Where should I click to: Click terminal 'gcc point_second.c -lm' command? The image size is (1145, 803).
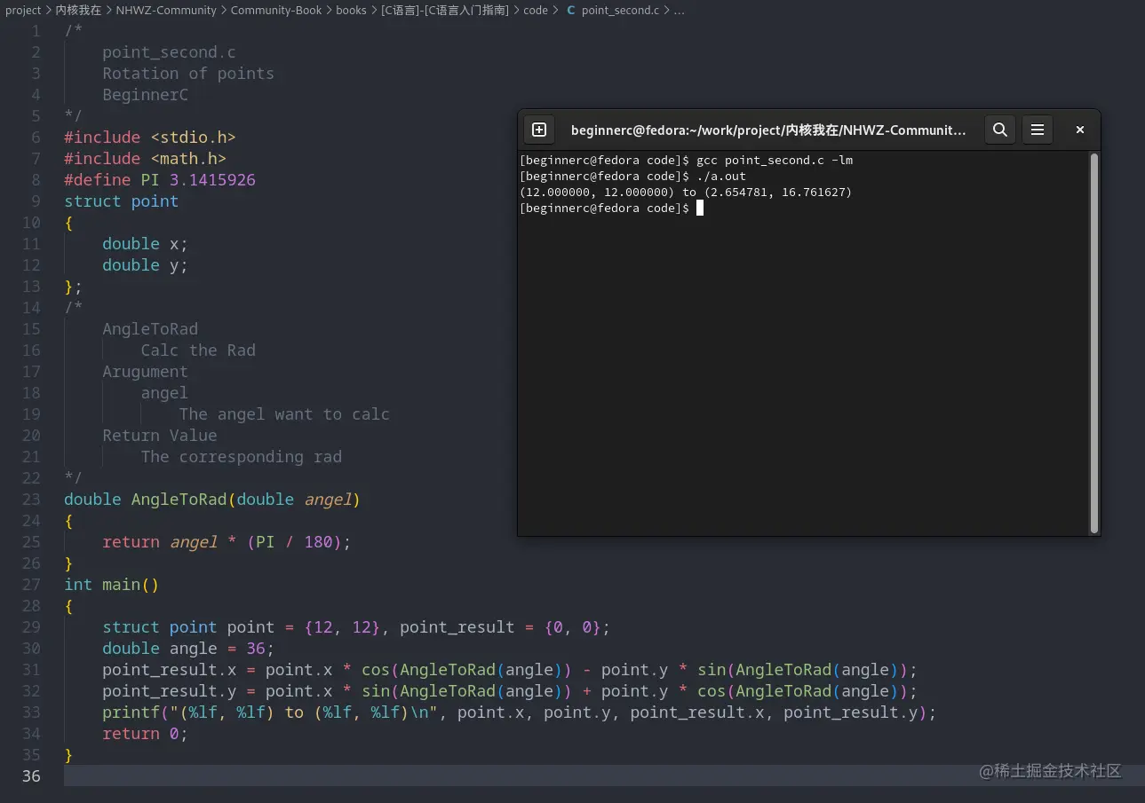coord(775,161)
